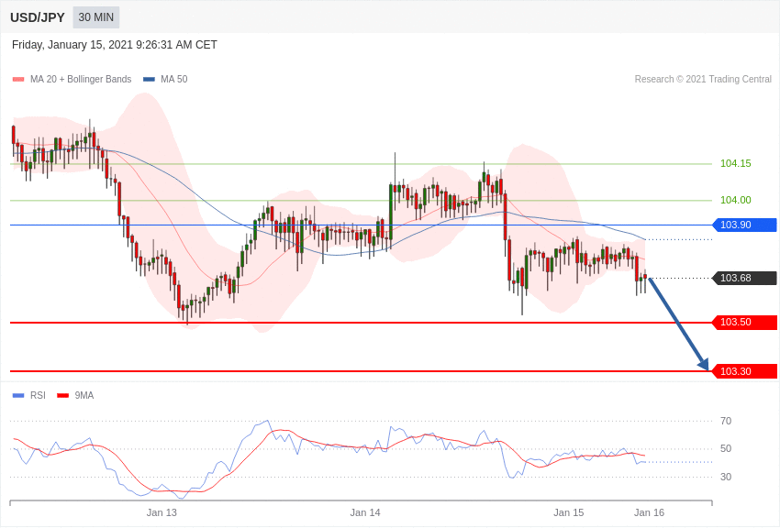
Task: Click the red 103.50 support price tag
Action: [x=745, y=323]
